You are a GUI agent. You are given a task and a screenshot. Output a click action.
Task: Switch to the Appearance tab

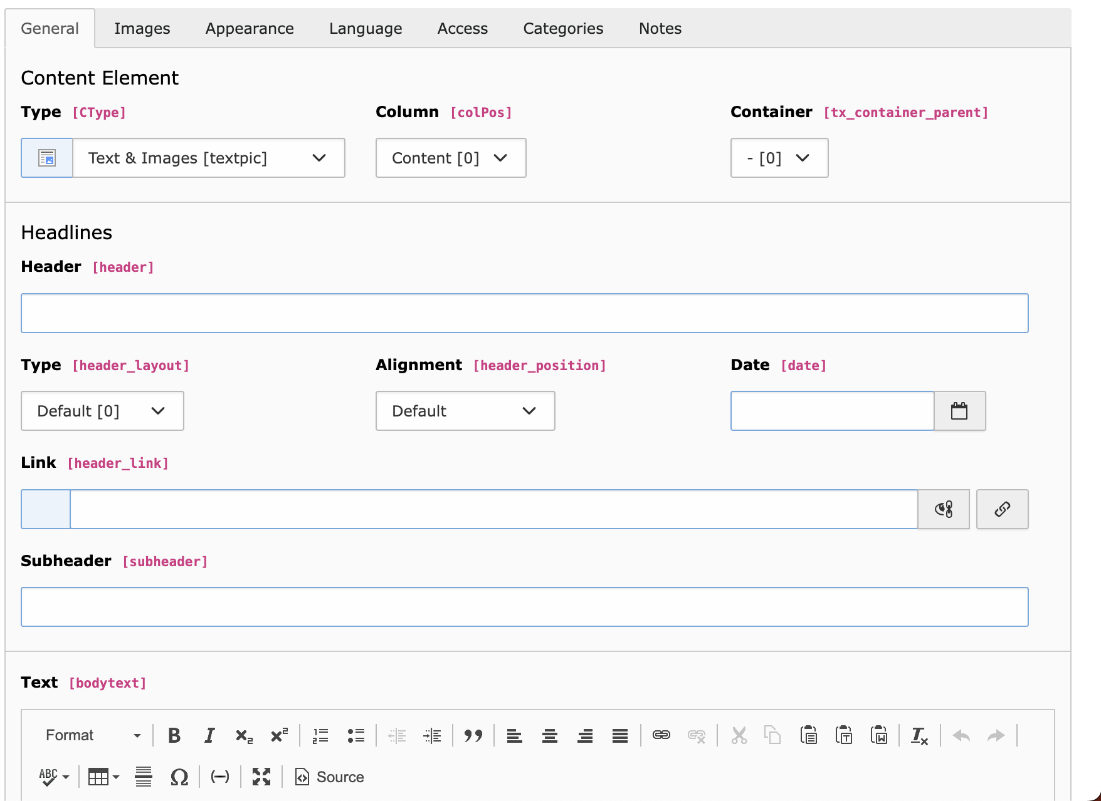coord(250,29)
